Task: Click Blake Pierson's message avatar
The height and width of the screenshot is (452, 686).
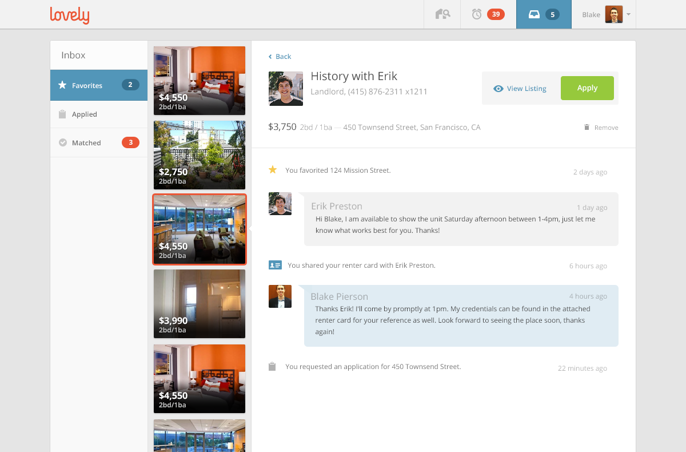Action: pos(280,296)
